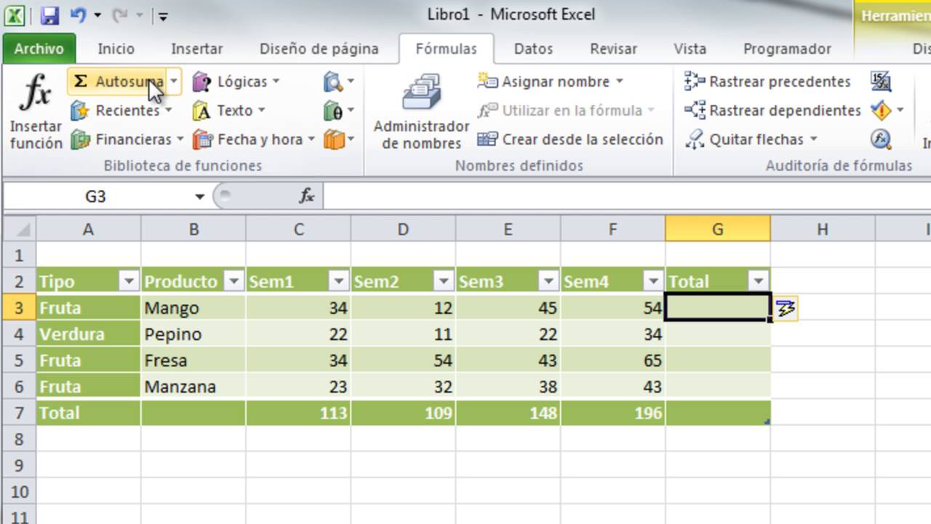Click the error checking warning icon
The height and width of the screenshot is (524, 931).
[881, 111]
